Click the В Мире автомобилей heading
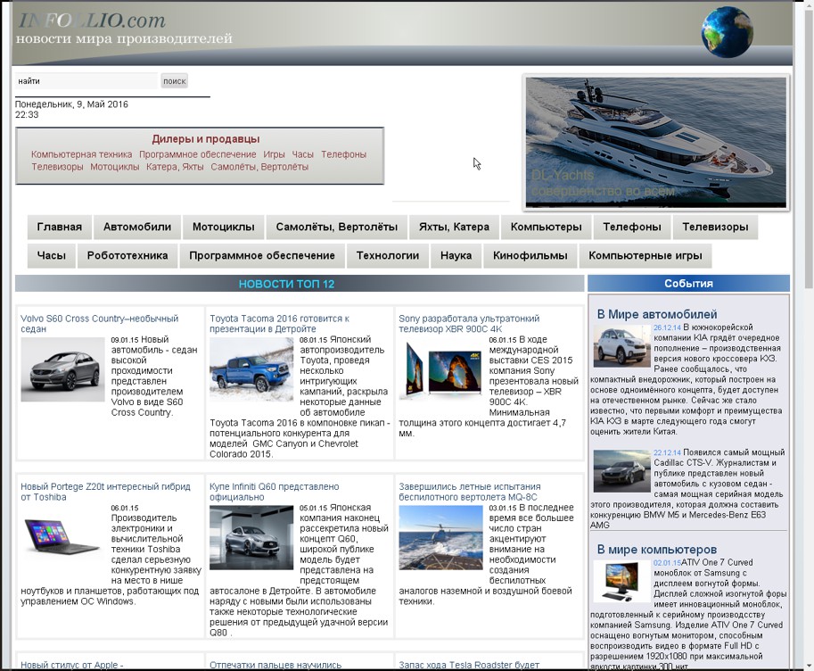Screen dimensions: 814x671 pos(657,314)
